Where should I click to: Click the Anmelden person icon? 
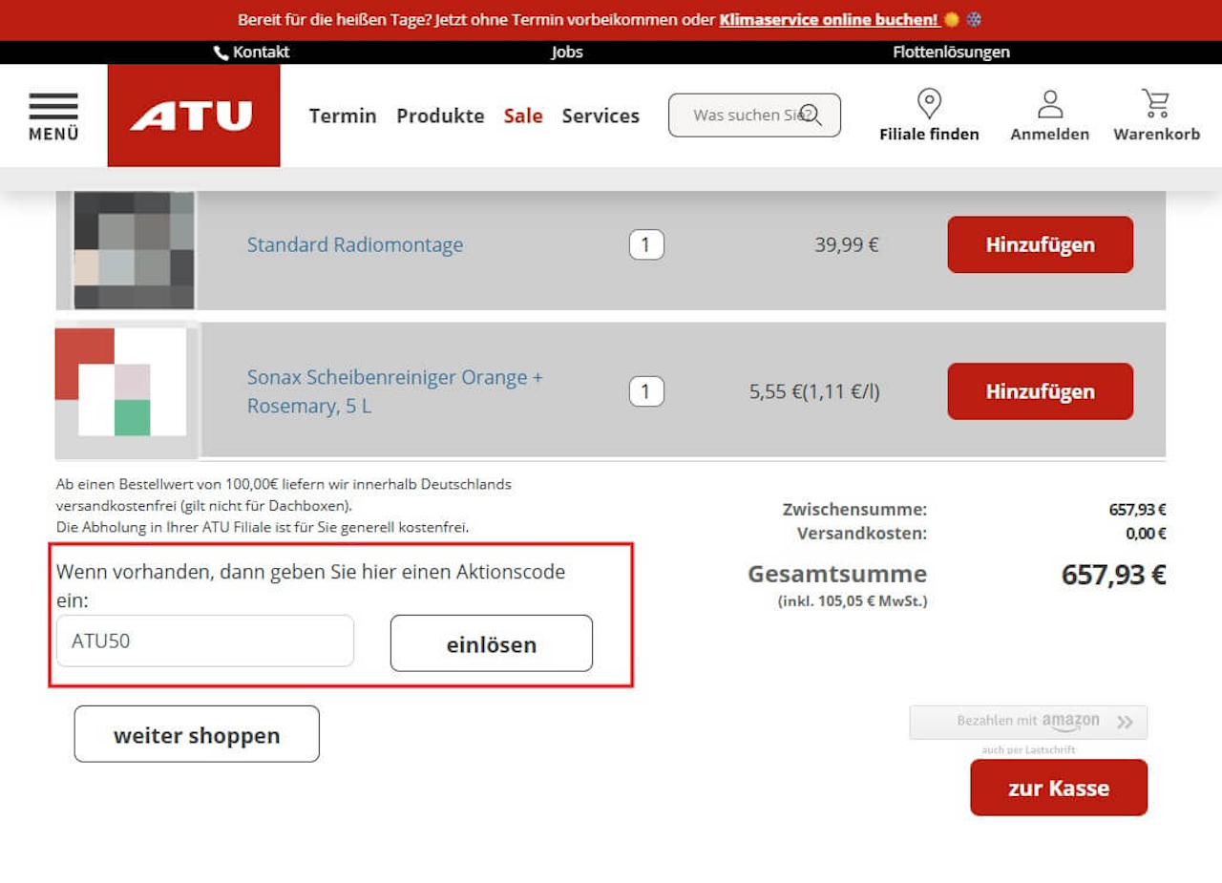[x=1050, y=103]
